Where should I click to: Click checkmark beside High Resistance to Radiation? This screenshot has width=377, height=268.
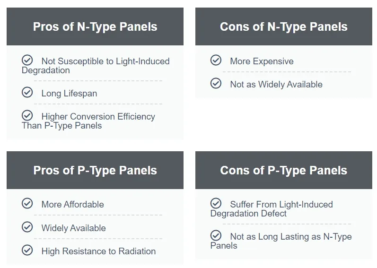(x=27, y=251)
